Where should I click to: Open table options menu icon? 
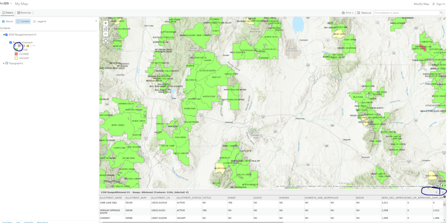436,192
